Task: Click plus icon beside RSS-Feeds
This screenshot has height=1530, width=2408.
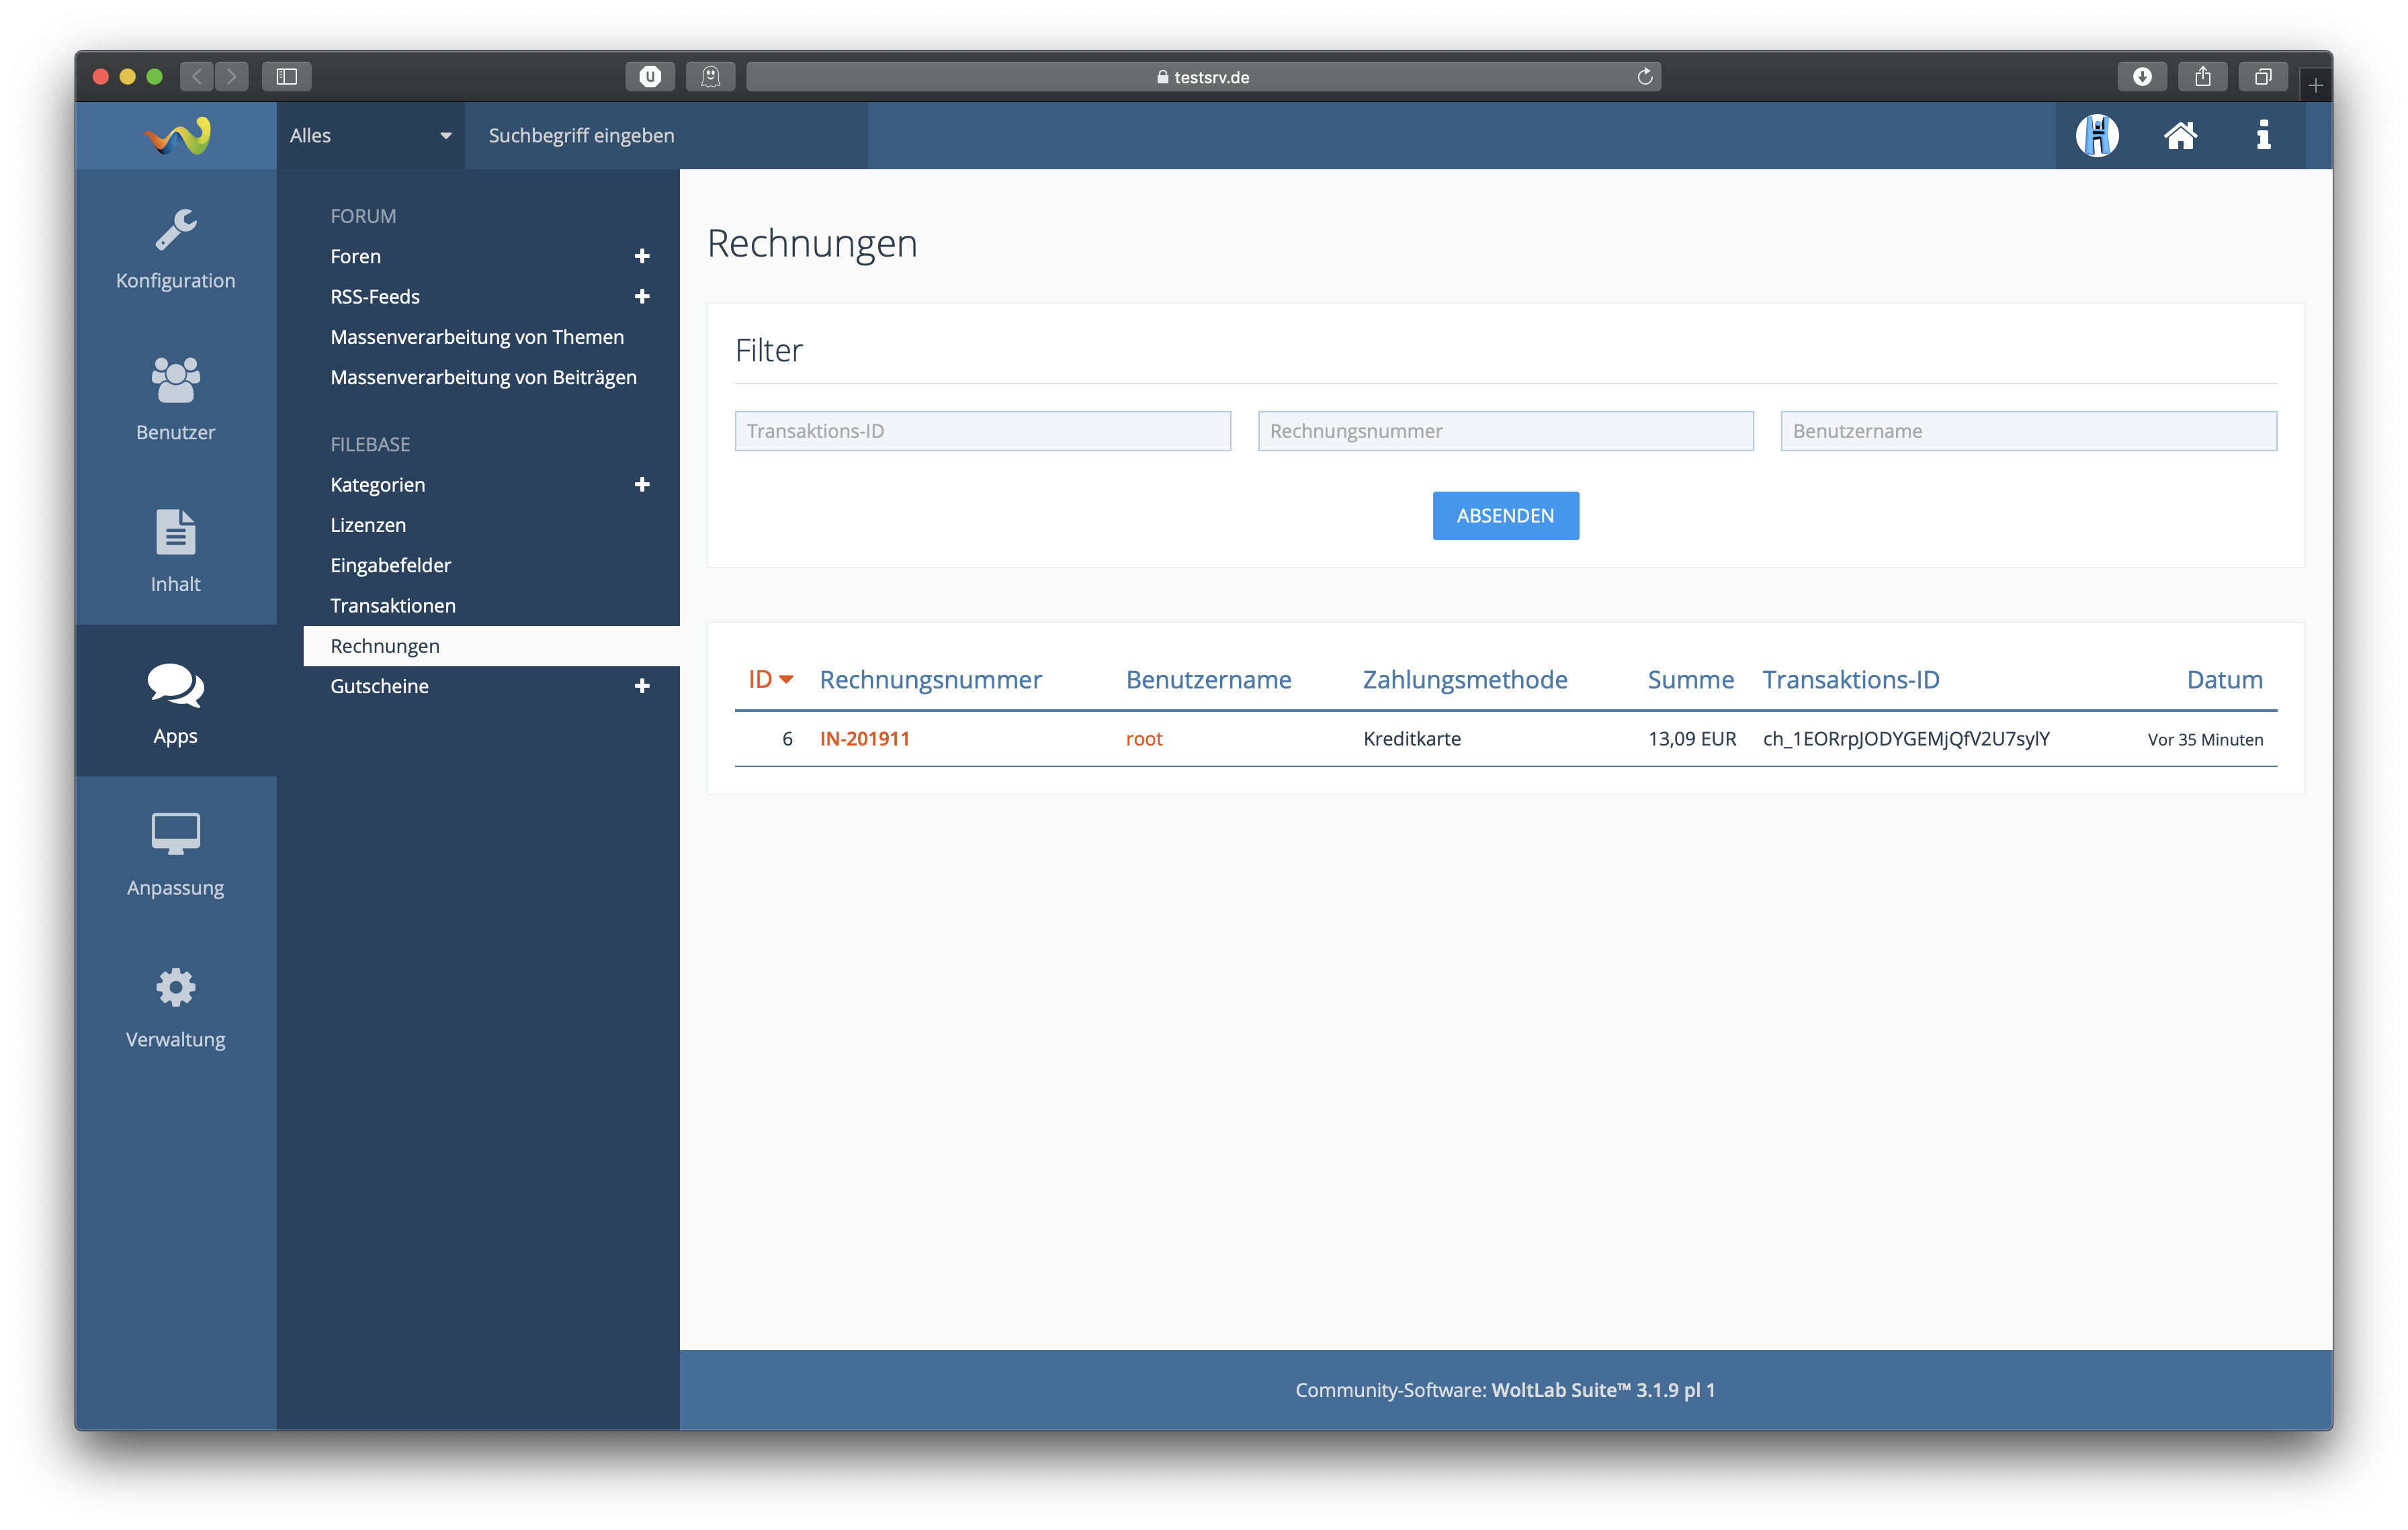Action: click(x=642, y=296)
